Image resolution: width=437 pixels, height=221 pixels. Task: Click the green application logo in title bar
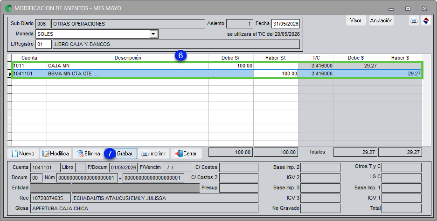(9, 8)
